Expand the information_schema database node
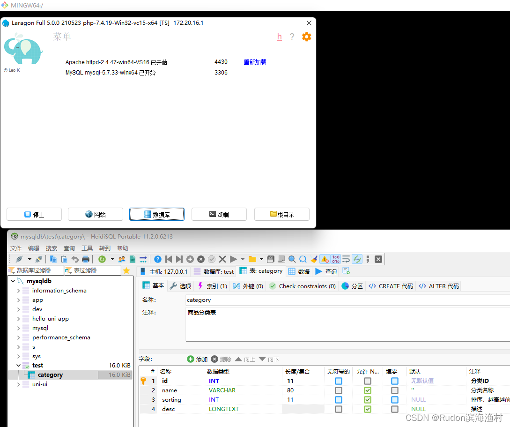 pos(19,290)
